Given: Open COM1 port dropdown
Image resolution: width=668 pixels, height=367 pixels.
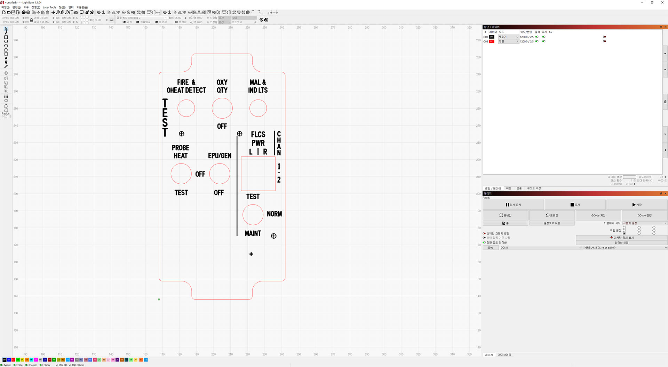Looking at the screenshot, I should tap(541, 248).
